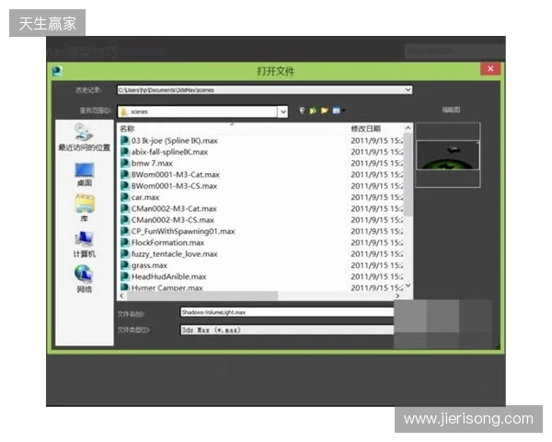Viewport: 552px width, 442px height.
Task: Select grass.max in the file list
Action: (x=149, y=265)
